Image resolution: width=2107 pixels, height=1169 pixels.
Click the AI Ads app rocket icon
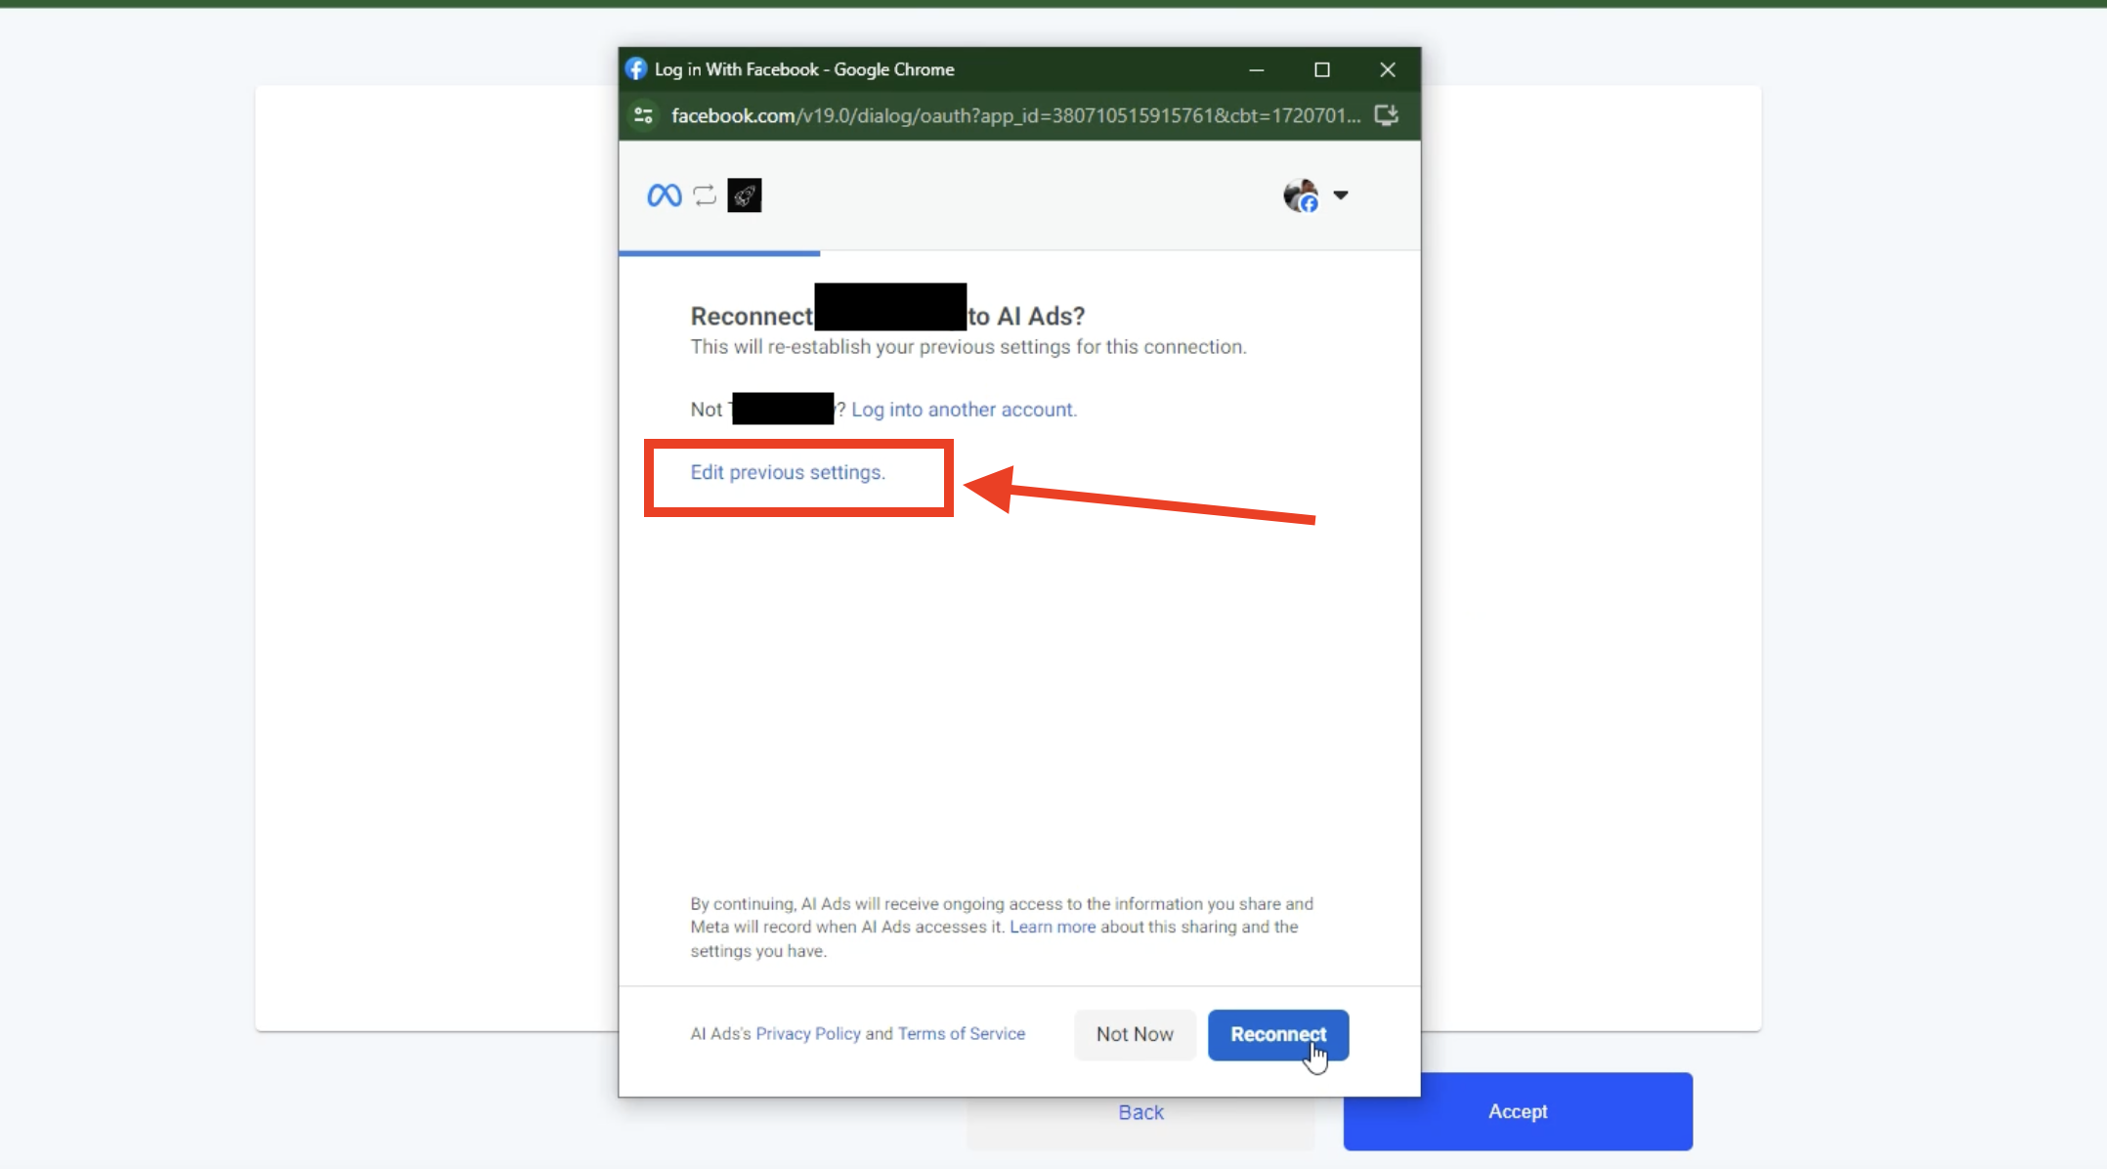coord(744,195)
